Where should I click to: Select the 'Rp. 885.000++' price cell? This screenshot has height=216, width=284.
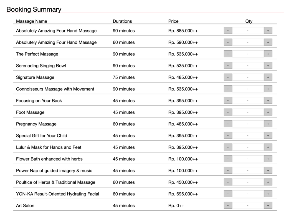183,31
